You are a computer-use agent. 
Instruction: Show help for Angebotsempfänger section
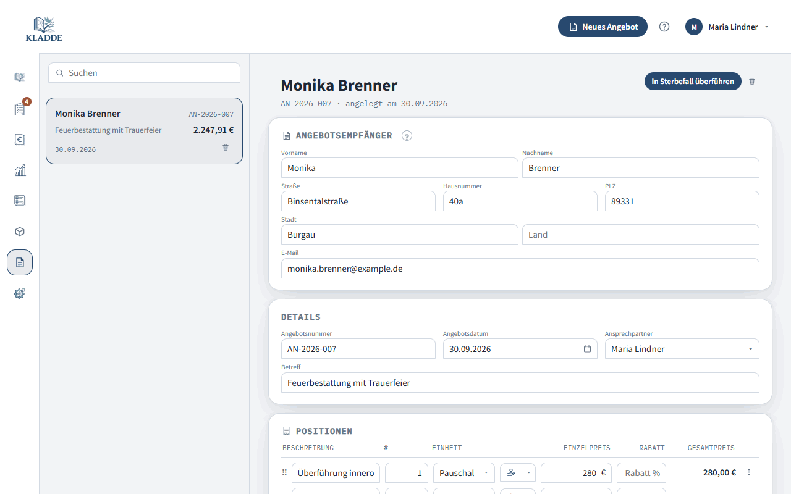point(407,136)
